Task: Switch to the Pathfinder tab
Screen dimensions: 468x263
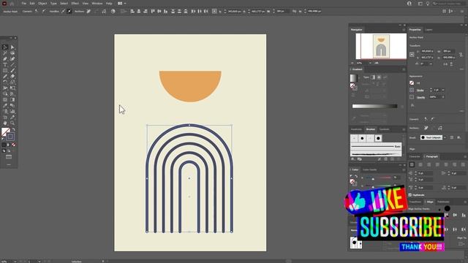Action: pos(443,202)
